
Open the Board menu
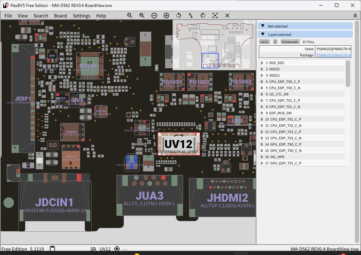60,16
